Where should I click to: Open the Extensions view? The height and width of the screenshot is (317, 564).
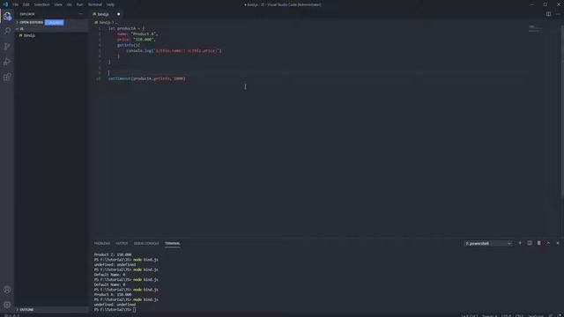pos(7,77)
